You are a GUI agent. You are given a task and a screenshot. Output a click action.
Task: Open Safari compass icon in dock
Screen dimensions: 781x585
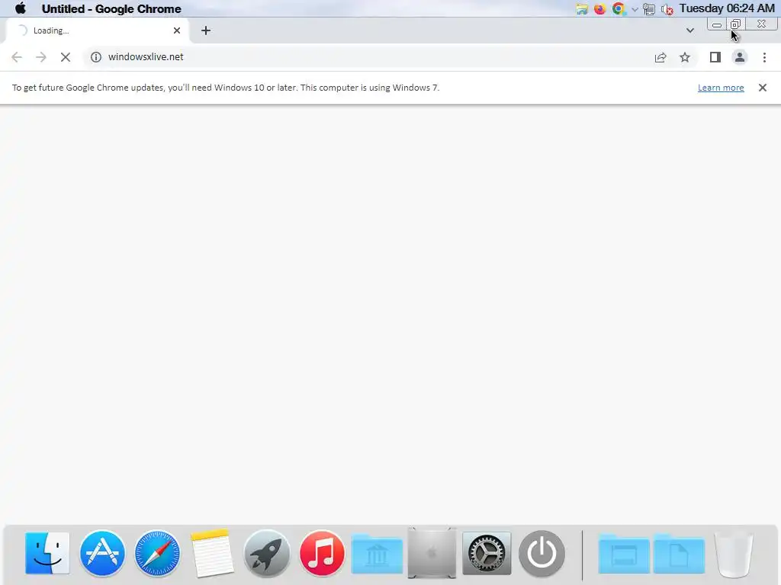[157, 553]
